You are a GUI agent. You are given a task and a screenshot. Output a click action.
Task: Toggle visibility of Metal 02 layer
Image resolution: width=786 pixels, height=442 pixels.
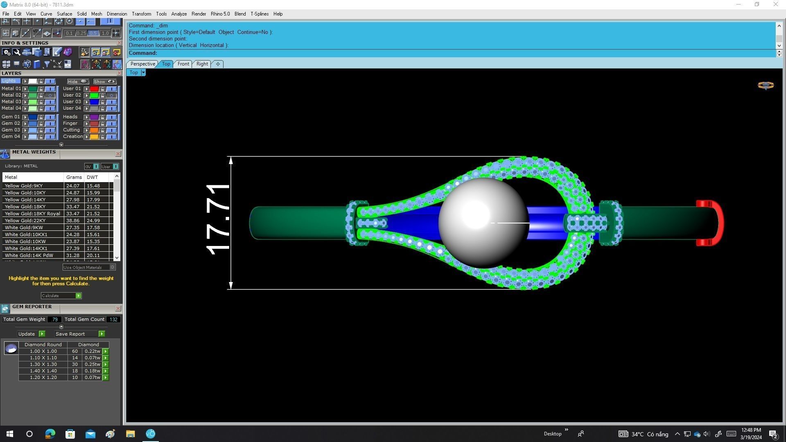tap(50, 95)
